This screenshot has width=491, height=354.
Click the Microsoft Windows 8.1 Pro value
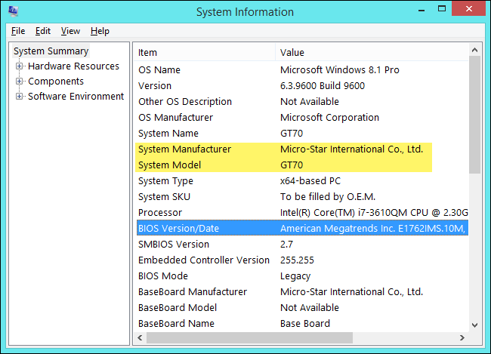pyautogui.click(x=340, y=69)
